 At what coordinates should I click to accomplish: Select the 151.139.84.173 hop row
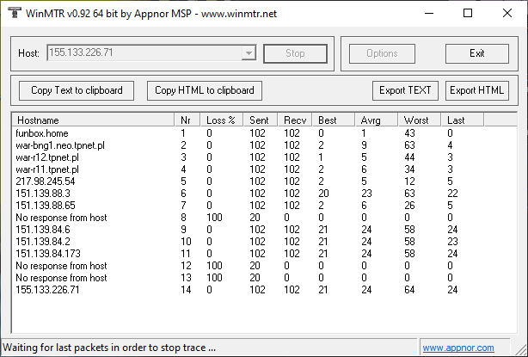(x=264, y=254)
